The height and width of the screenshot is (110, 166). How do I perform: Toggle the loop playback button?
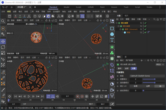point(48,96)
